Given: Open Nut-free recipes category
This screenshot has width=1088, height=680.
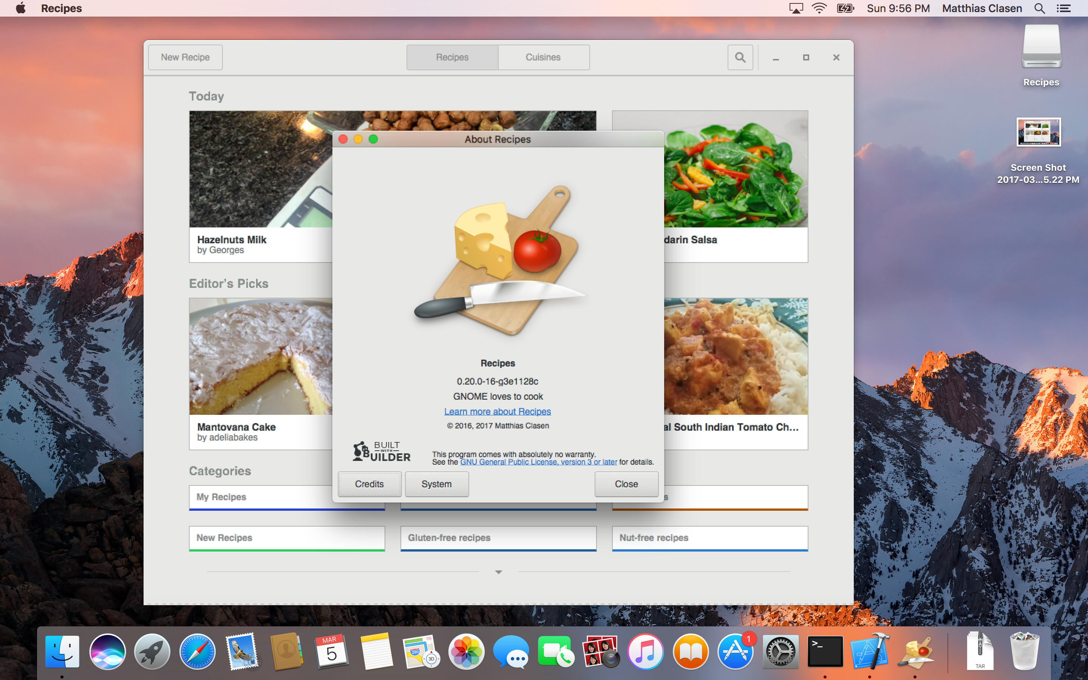Looking at the screenshot, I should (710, 538).
